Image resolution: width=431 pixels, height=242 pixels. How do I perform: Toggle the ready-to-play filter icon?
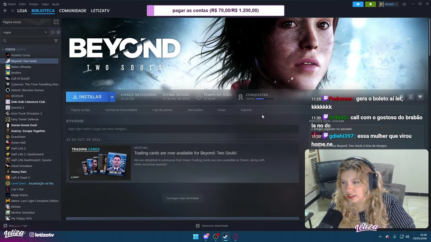coord(58,32)
